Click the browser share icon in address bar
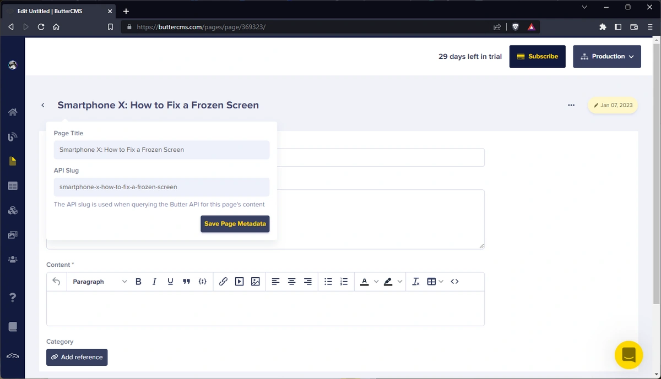Screen dimensions: 661x379 [497, 26]
